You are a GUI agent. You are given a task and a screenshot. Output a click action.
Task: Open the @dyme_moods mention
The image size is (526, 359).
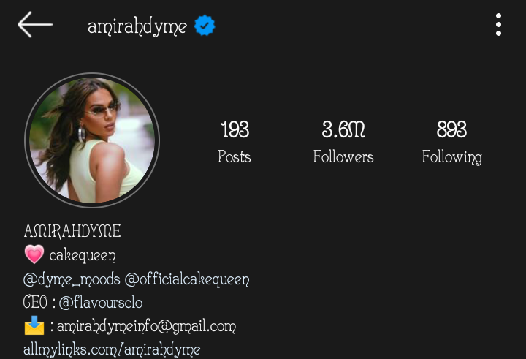72,279
